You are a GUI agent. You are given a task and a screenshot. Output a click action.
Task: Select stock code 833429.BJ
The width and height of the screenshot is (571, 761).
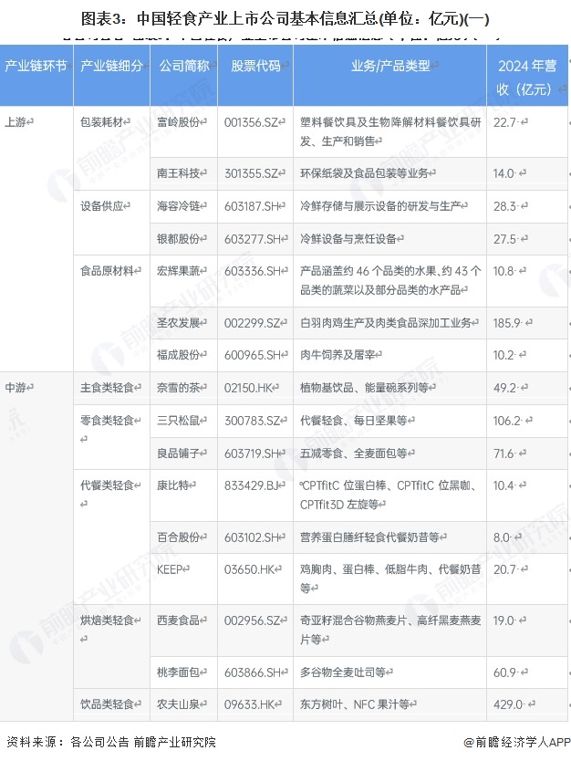coord(254,486)
